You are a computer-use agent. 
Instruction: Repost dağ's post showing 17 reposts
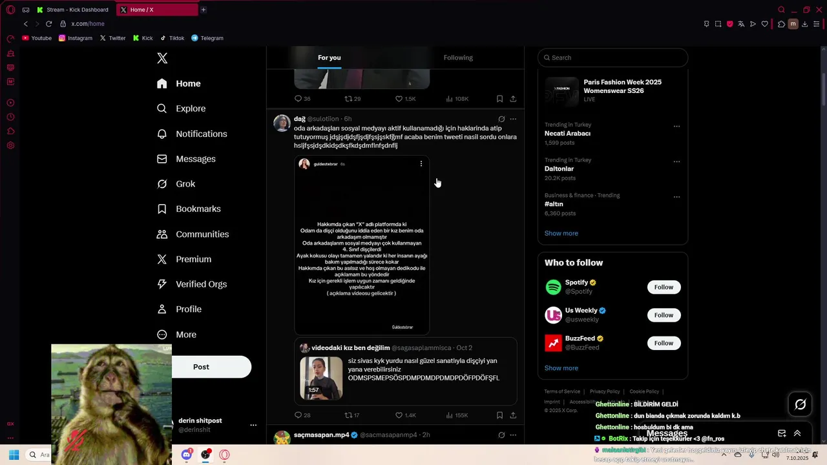coord(352,415)
